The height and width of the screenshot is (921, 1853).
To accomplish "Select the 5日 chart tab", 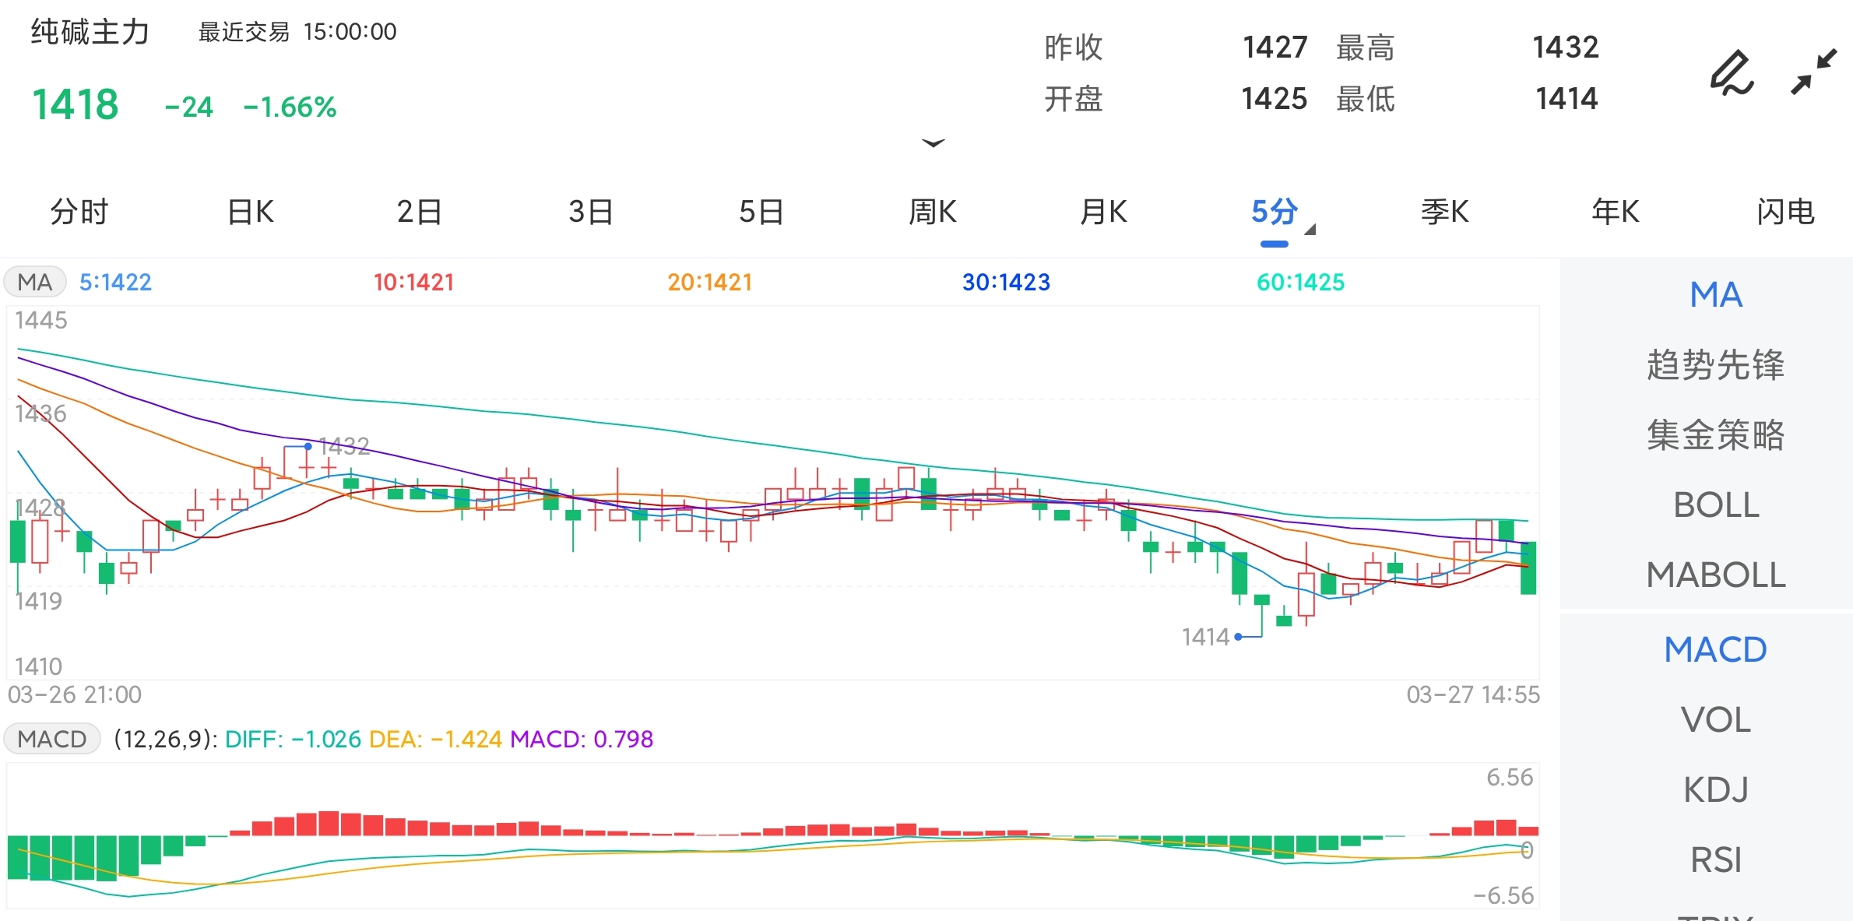I will point(761,212).
